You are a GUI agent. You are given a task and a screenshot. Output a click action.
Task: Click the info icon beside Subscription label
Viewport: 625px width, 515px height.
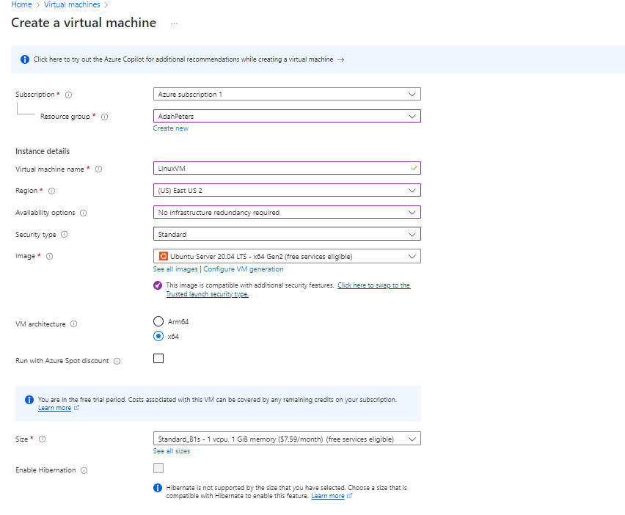[69, 95]
